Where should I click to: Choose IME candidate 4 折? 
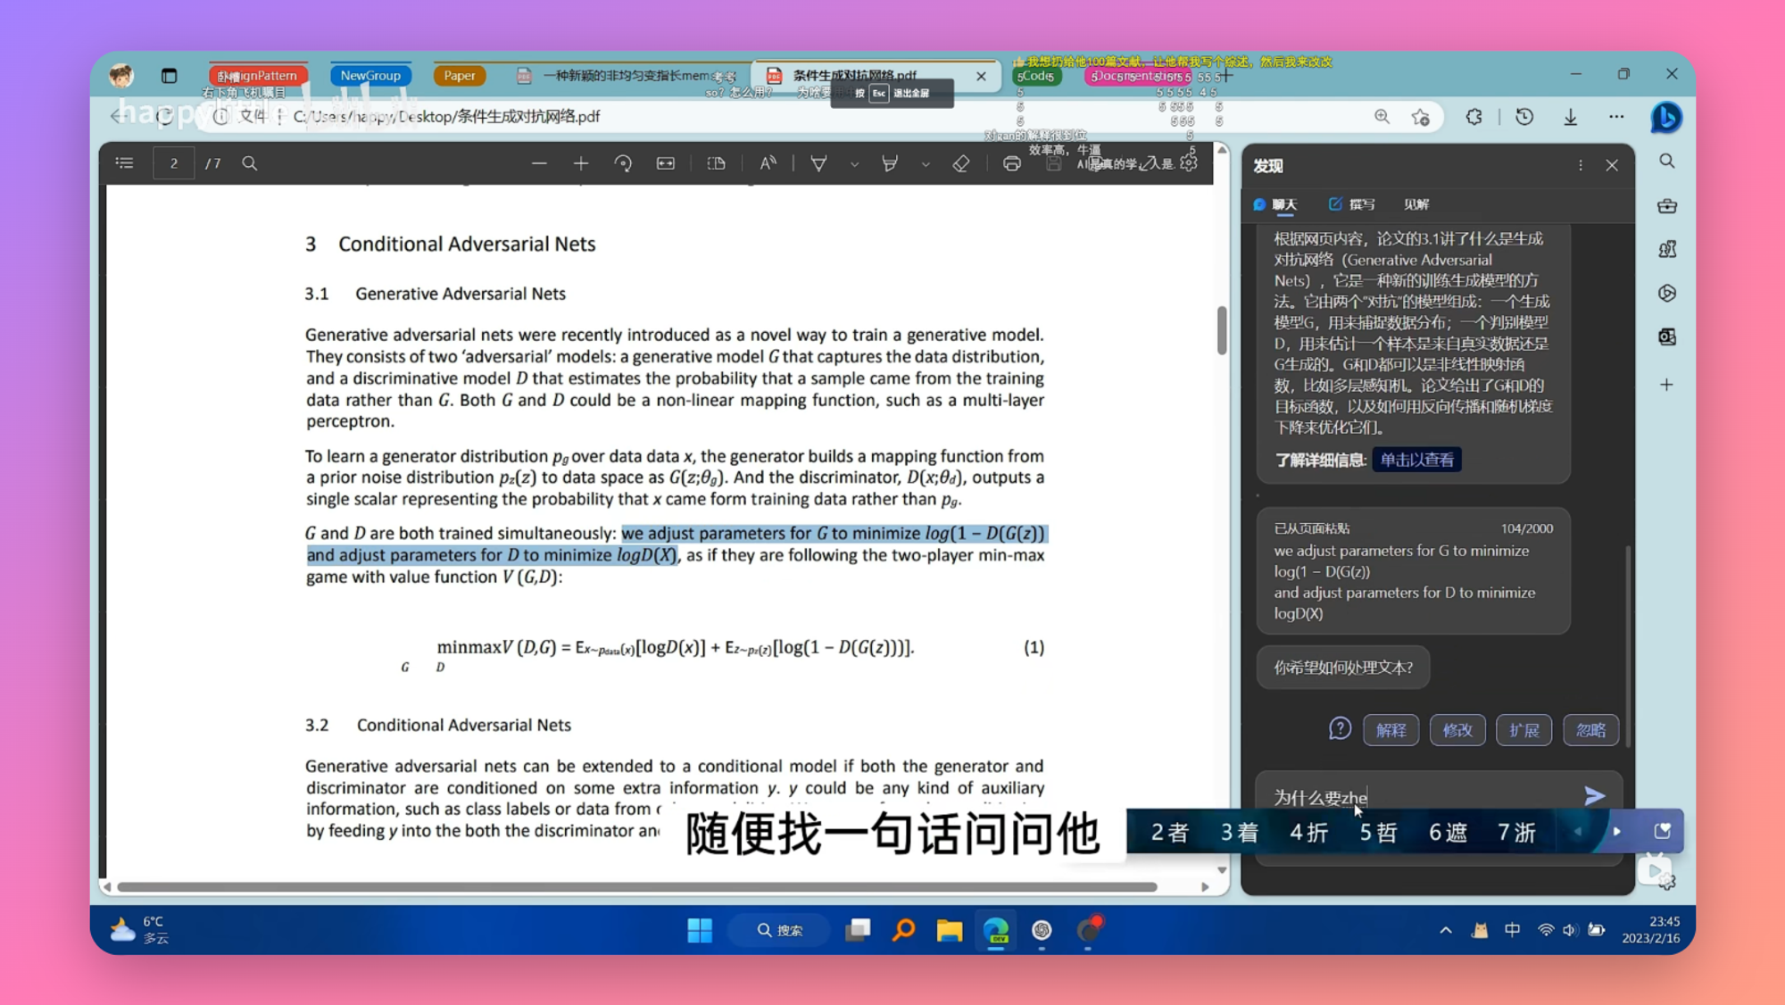[x=1308, y=832]
